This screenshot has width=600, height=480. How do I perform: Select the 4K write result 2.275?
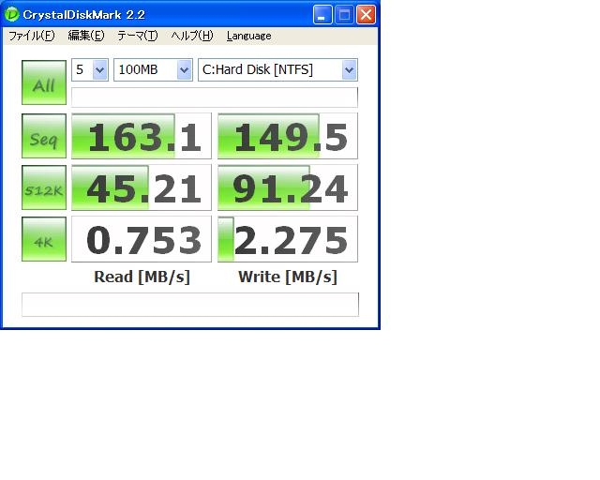288,239
